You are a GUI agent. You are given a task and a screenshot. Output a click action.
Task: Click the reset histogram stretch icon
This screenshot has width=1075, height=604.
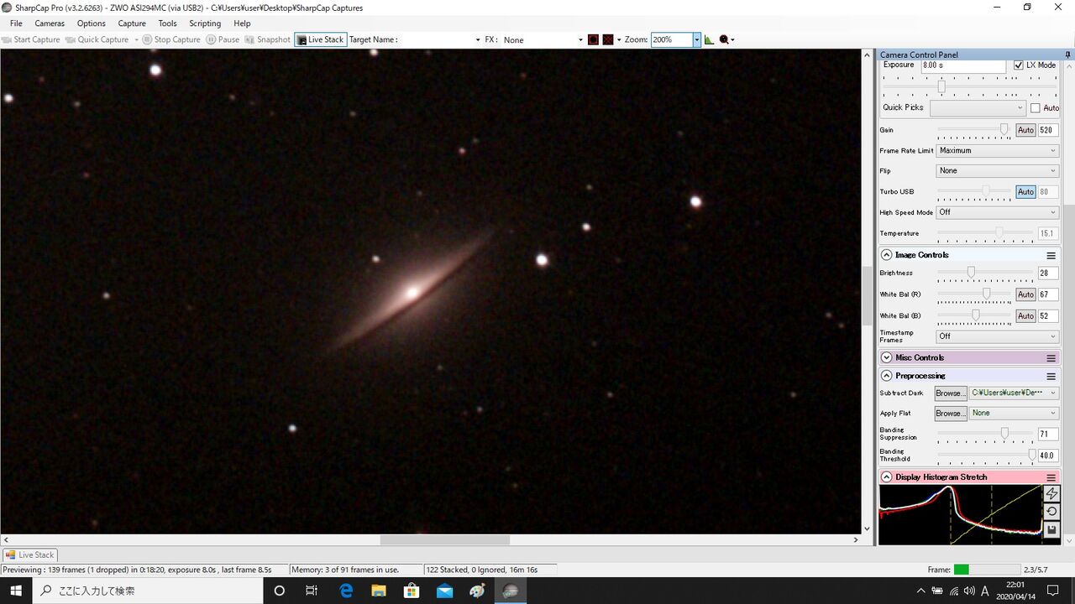(1052, 511)
